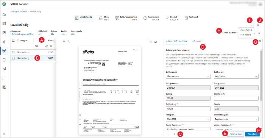This screenshot has width=265, height=138.
Task: Select the Zahlungsinformationen panel tab
Action: [x=177, y=41]
